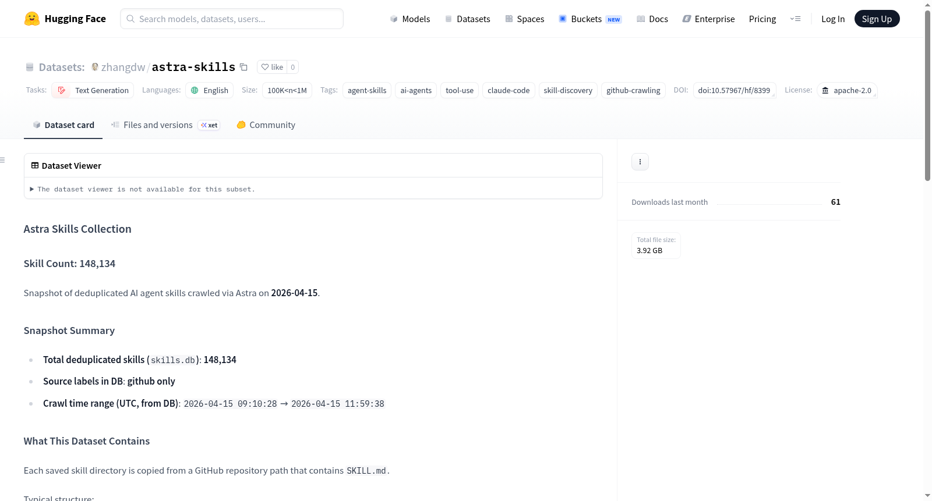Go to the Pricing page
932x501 pixels.
click(762, 19)
